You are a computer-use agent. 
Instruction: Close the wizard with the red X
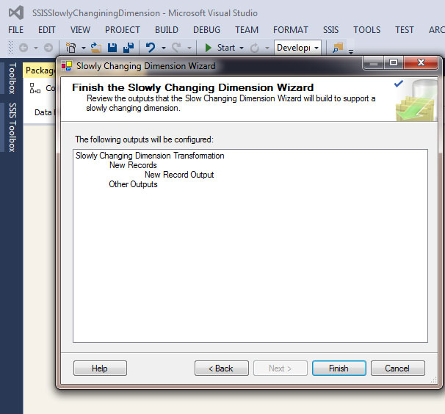click(421, 62)
